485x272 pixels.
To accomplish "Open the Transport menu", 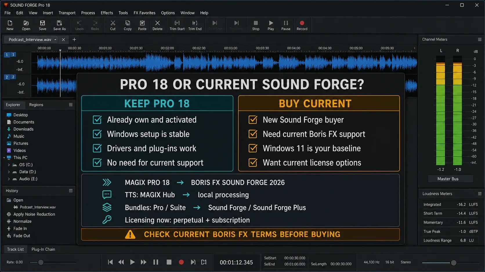I will pyautogui.click(x=67, y=13).
